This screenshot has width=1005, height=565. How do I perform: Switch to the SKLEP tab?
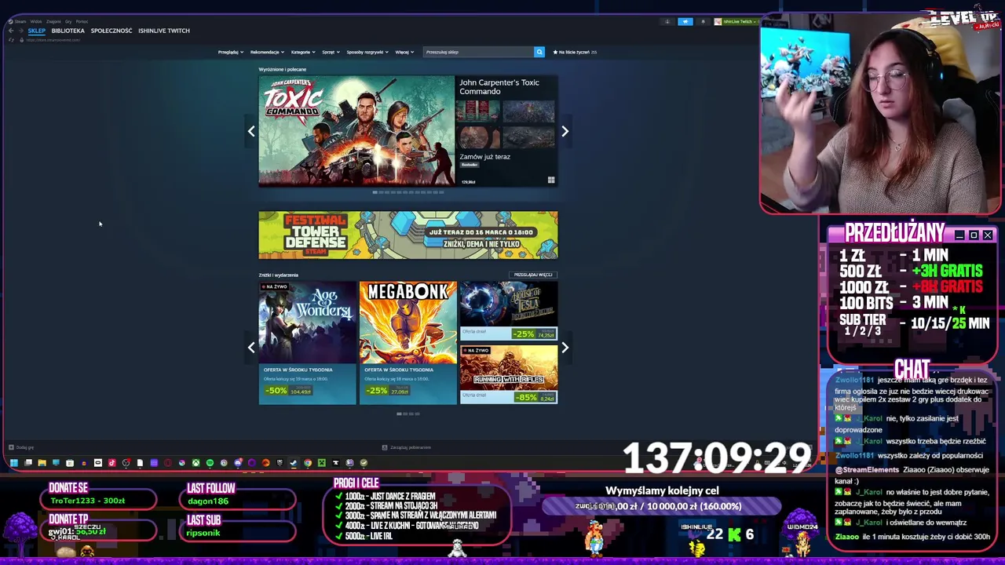pyautogui.click(x=37, y=31)
